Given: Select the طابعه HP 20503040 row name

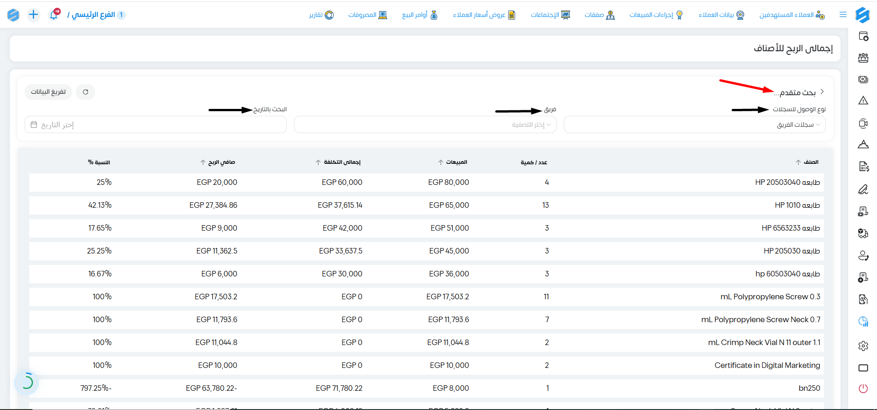Looking at the screenshot, I should pyautogui.click(x=787, y=182).
